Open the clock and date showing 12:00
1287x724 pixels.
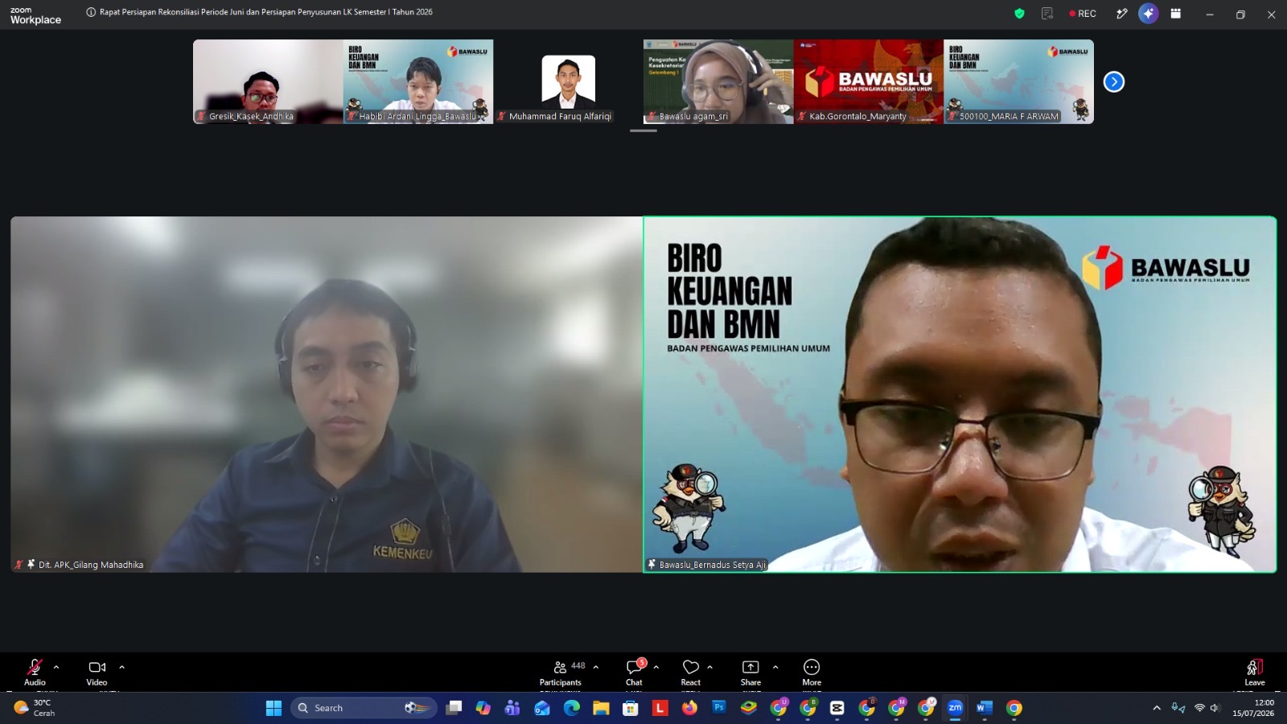click(x=1253, y=708)
